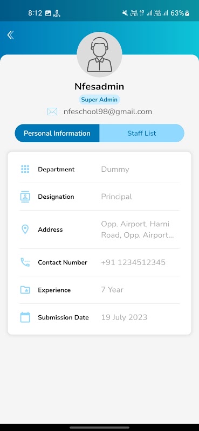Tap the nfeschool98@gmail.com email address
This screenshot has width=199, height=431.
(108, 112)
